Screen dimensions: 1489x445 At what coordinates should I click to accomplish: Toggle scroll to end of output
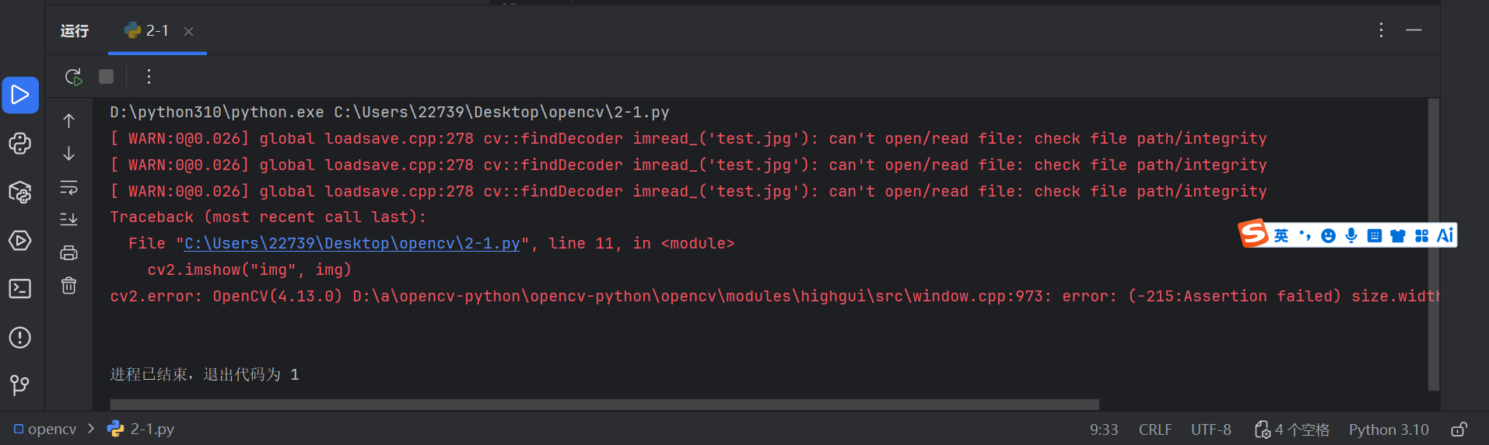coord(69,220)
